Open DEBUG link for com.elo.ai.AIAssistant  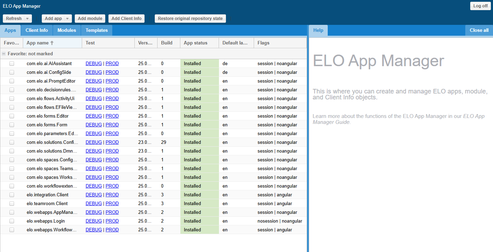(94, 64)
